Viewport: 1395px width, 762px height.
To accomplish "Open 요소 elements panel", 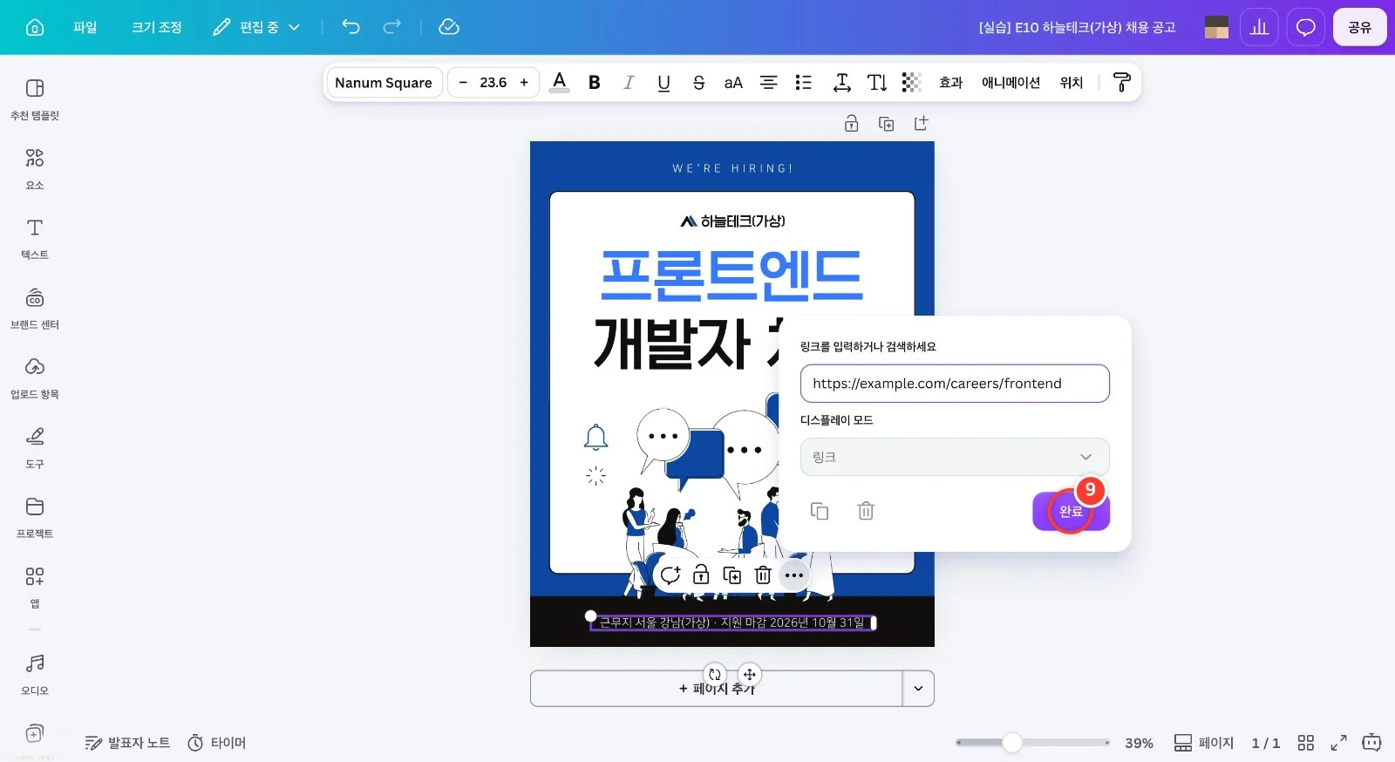I will click(x=35, y=168).
